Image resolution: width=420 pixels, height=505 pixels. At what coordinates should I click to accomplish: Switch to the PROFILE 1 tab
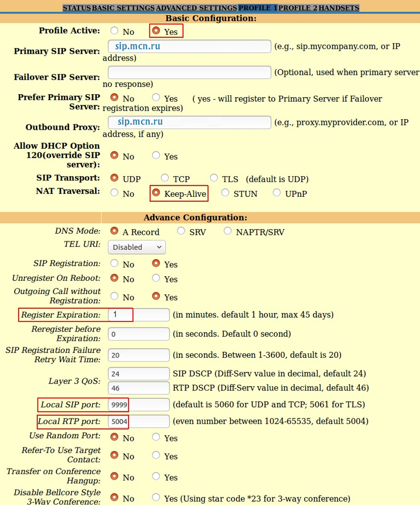point(258,8)
